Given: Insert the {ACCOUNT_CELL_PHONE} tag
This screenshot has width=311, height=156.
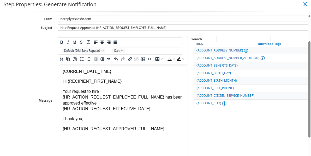Looking at the screenshot, I should pos(215,88).
